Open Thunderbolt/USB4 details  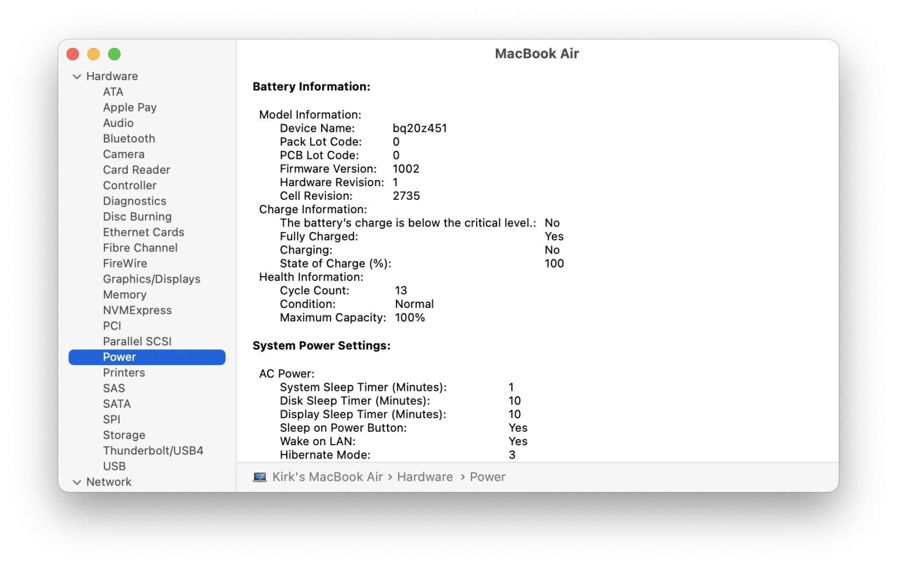153,450
